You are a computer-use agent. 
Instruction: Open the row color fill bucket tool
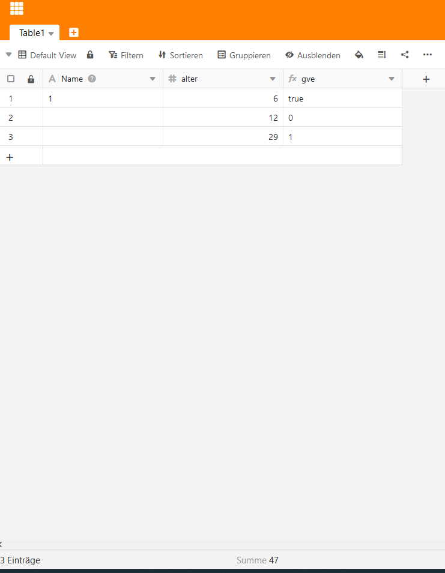click(x=359, y=55)
